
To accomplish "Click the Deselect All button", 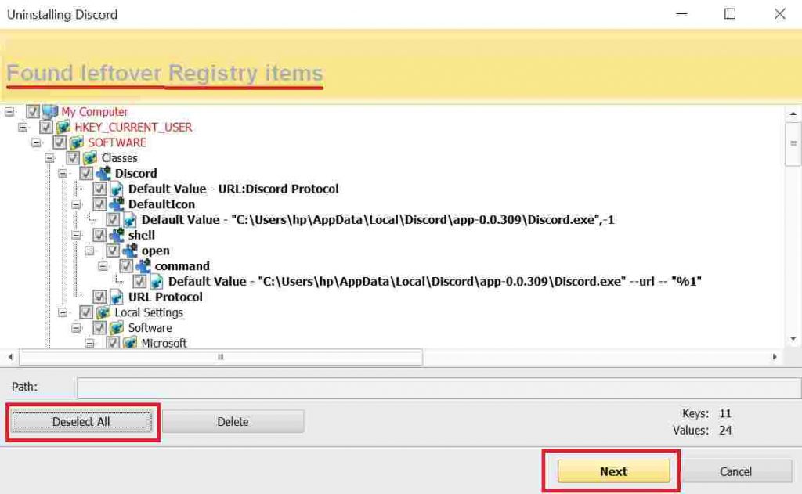I will click(x=81, y=422).
